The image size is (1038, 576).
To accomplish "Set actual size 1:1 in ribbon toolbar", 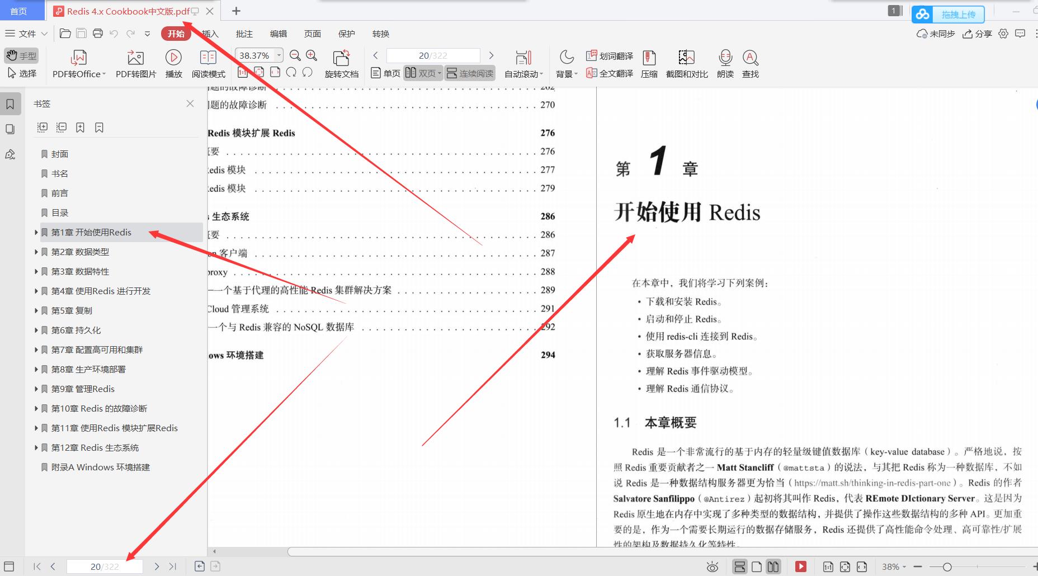I will click(x=243, y=72).
